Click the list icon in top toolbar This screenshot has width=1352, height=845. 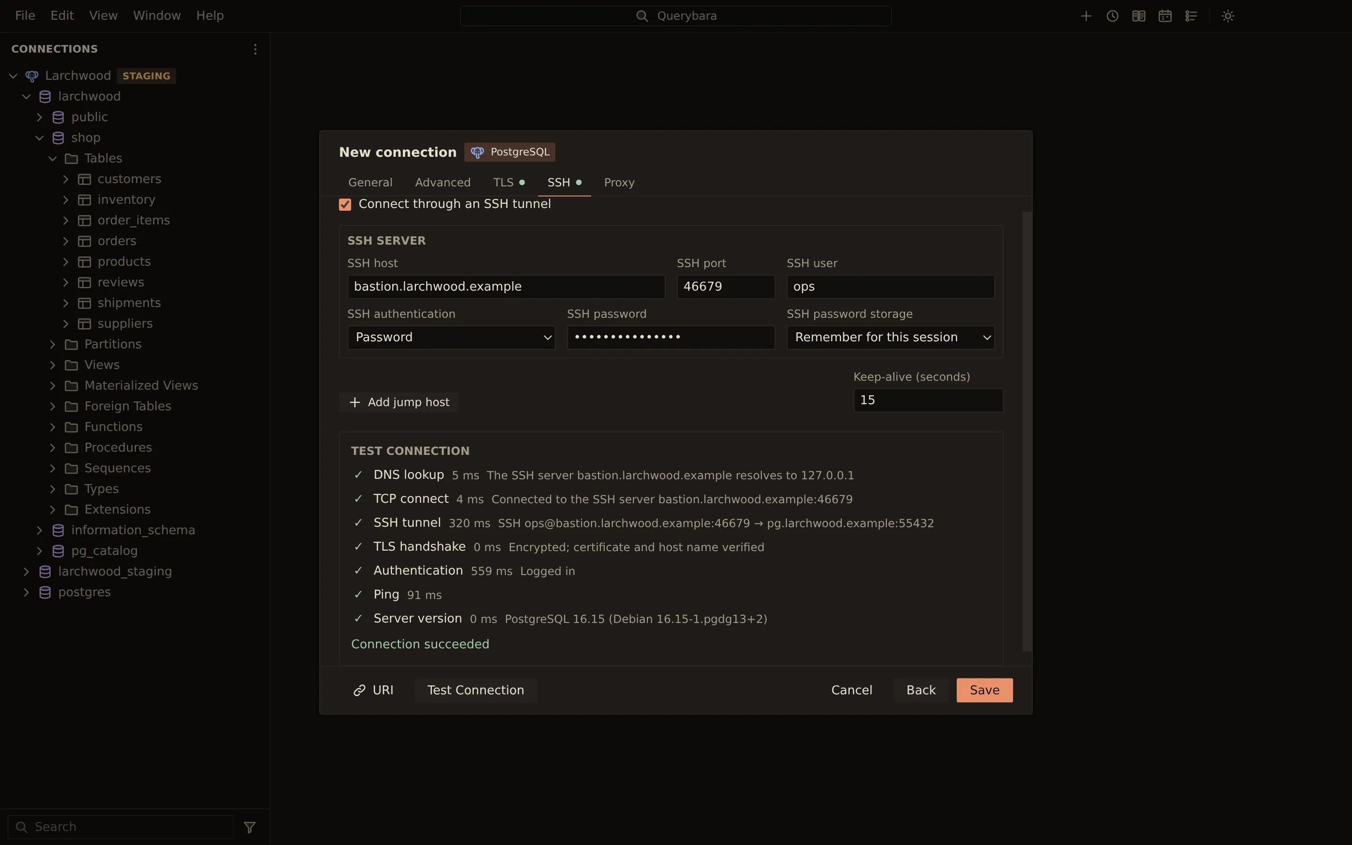[1191, 15]
